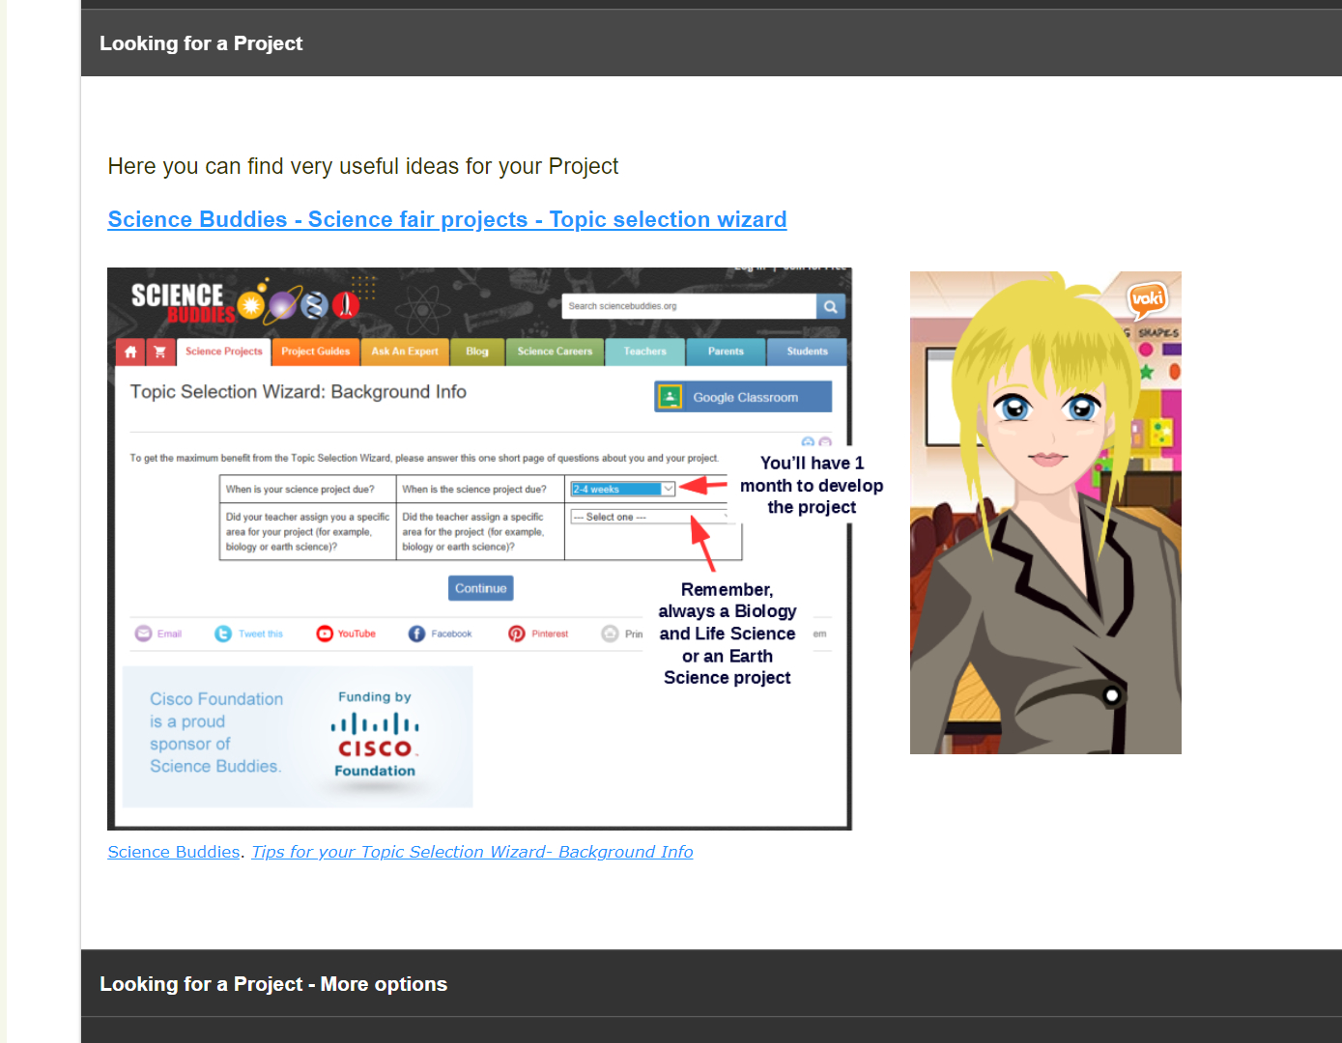Image resolution: width=1342 pixels, height=1043 pixels.
Task: Click the shopping cart icon in nav
Action: 159,352
